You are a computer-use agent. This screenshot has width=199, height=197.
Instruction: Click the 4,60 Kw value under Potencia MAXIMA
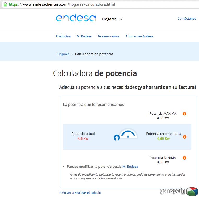(163, 118)
